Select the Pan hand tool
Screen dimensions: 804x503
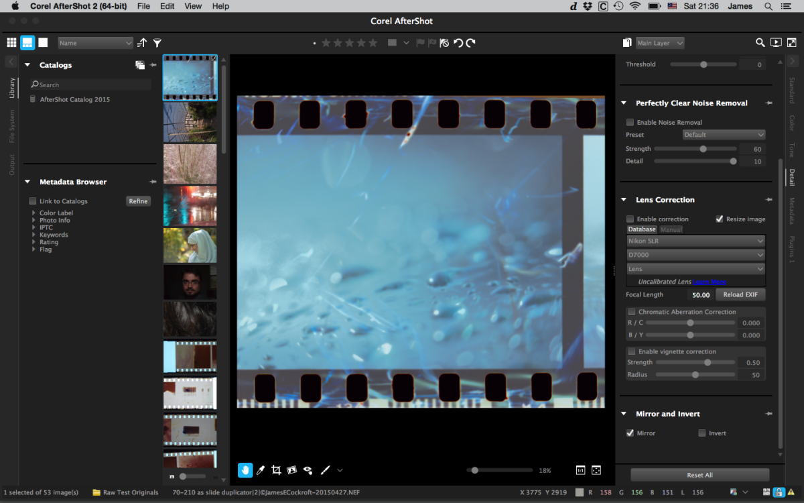coord(245,470)
